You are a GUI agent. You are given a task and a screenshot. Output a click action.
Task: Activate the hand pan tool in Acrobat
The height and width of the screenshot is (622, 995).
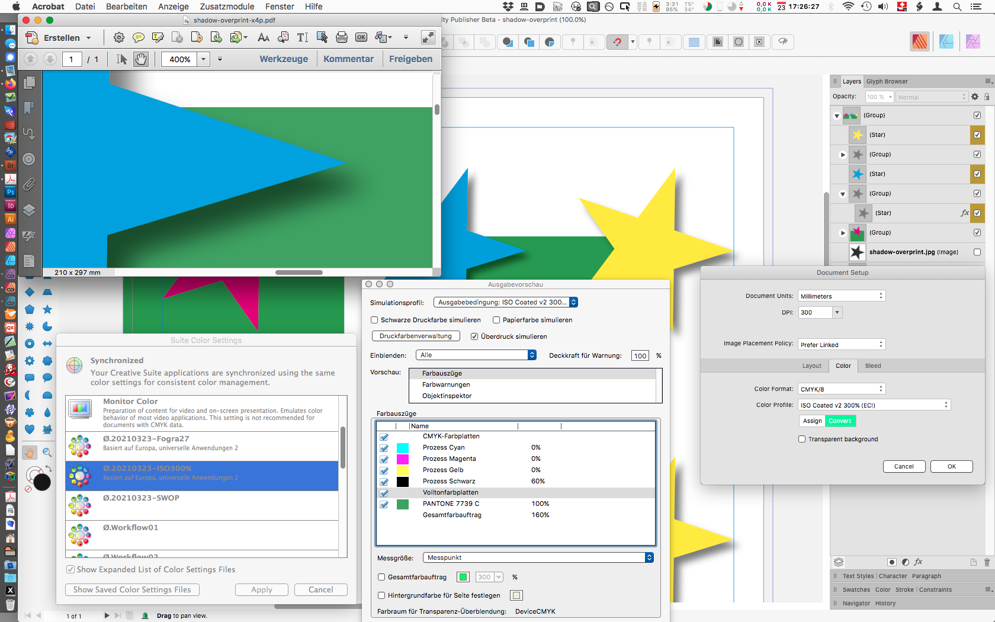[140, 59]
